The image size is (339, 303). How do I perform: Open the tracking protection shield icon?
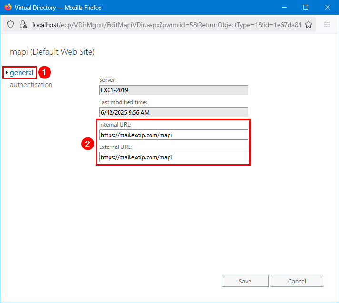[10, 25]
